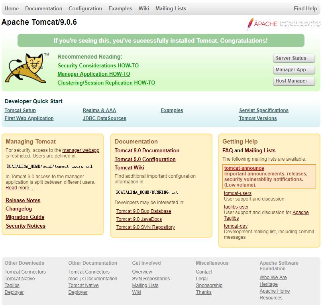Open Release Notes link
The width and height of the screenshot is (322, 305).
click(x=23, y=200)
